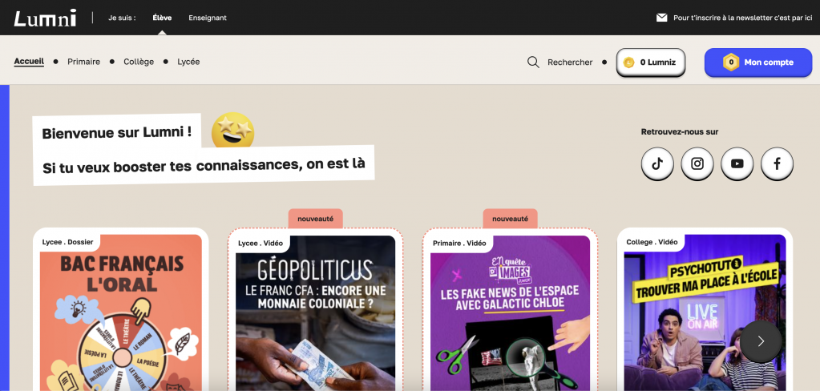The image size is (820, 391).
Task: Click the hexagon badge in Mon compte
Action: tap(730, 62)
